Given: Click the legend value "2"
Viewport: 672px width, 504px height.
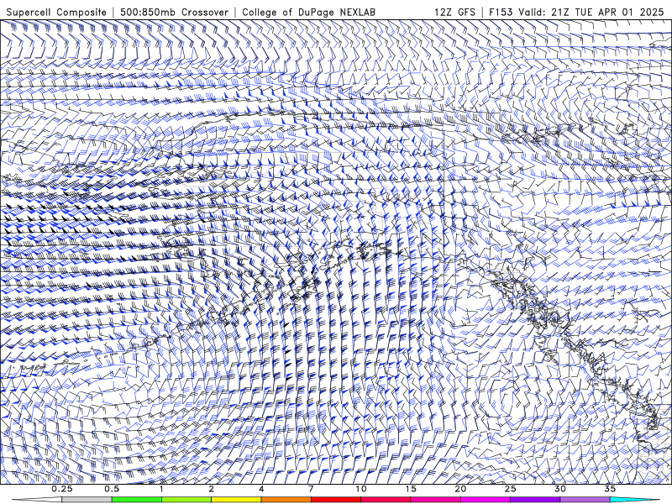Looking at the screenshot, I should click(212, 489).
